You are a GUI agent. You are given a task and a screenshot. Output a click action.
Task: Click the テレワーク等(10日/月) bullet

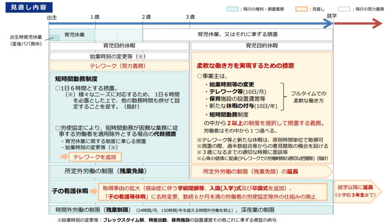click(236, 92)
